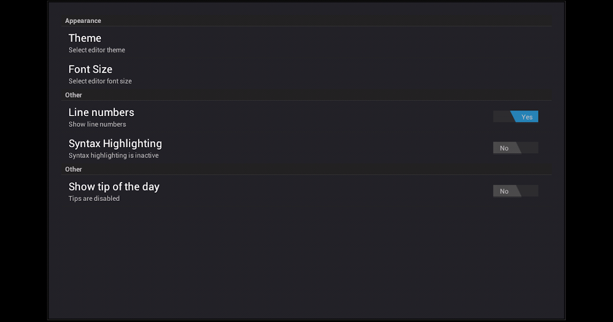613x322 pixels.
Task: Turn on Show tip of the day
Action: point(515,191)
